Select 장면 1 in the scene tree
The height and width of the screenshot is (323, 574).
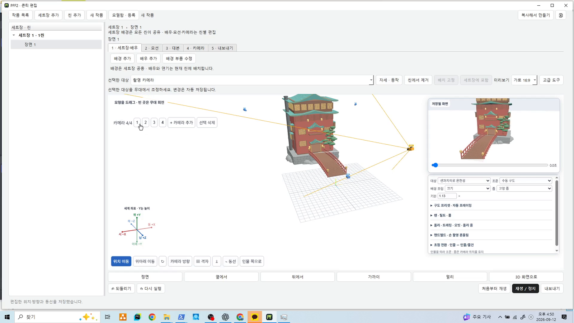click(56, 45)
